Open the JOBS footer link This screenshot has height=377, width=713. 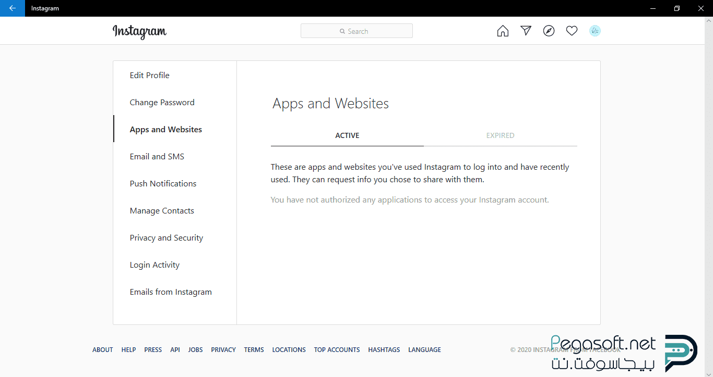[x=196, y=350]
